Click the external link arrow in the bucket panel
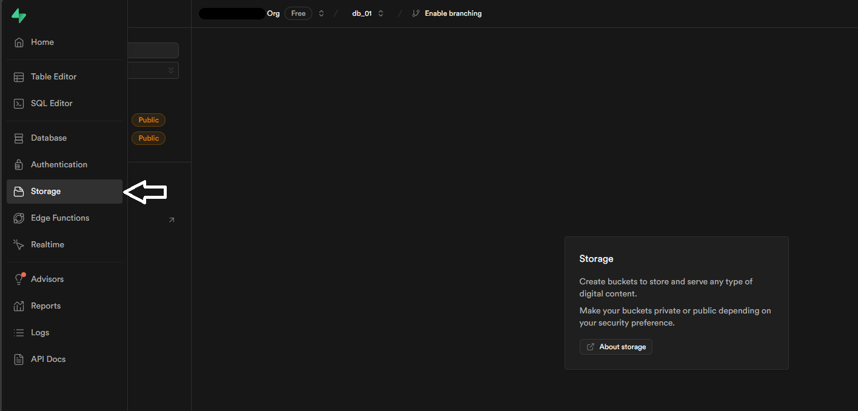Image resolution: width=858 pixels, height=411 pixels. [171, 220]
